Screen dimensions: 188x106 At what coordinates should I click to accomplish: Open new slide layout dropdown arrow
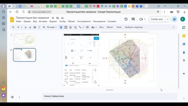point(21,27)
